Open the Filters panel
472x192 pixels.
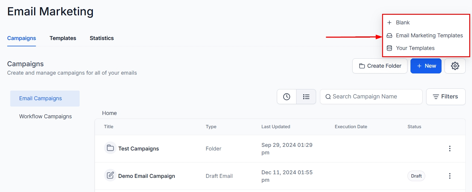coord(445,97)
